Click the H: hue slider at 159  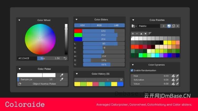pos(104,56)
